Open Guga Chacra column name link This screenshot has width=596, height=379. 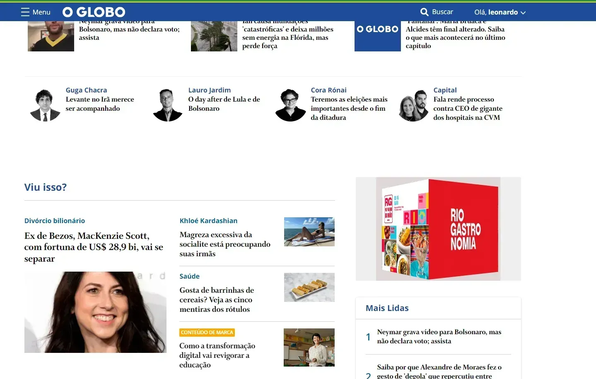coord(86,90)
